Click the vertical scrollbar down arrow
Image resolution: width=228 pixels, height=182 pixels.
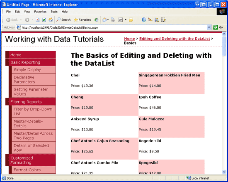[224, 172]
